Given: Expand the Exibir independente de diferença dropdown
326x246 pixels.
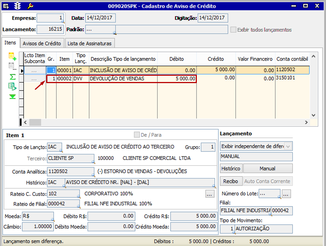Looking at the screenshot, I should (x=288, y=146).
